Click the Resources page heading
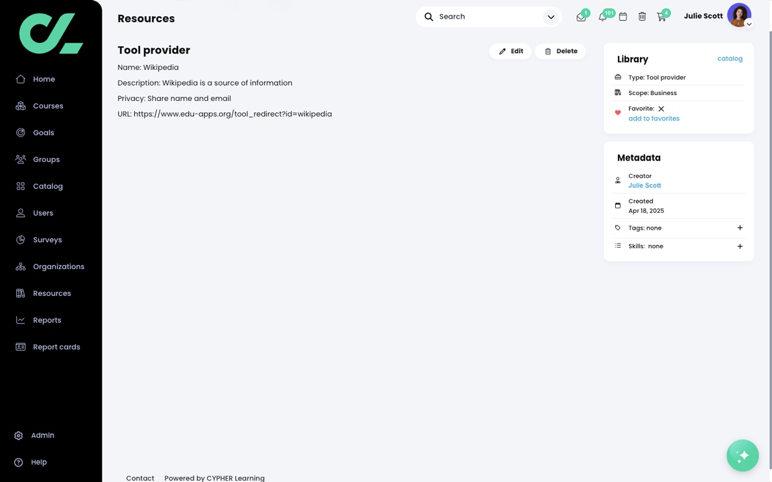This screenshot has height=482, width=772. [145, 19]
